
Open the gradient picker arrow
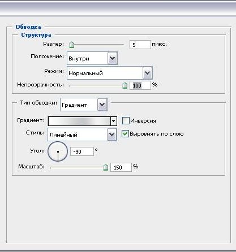coord(113,121)
